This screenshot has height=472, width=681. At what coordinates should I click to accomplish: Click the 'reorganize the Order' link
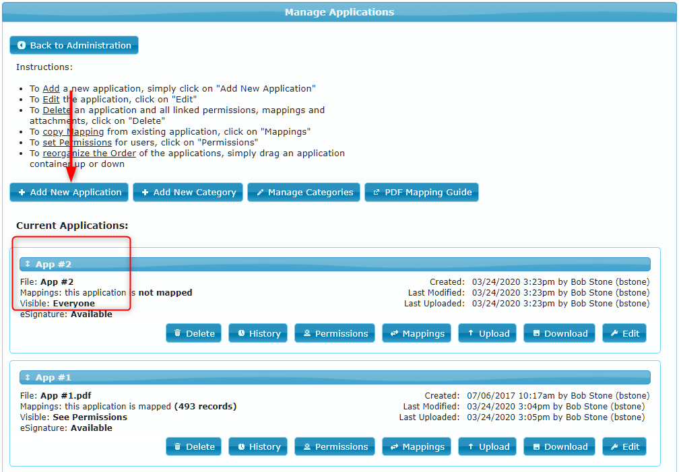[x=89, y=153]
